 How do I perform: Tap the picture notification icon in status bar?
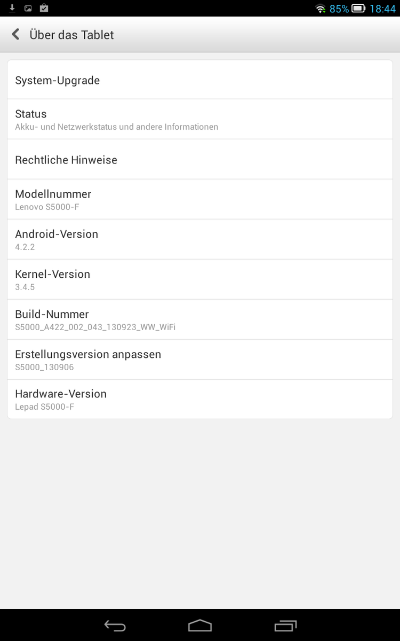[28, 8]
